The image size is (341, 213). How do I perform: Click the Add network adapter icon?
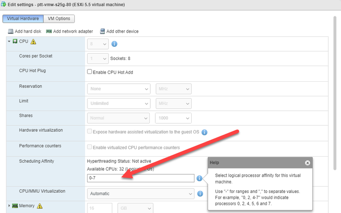[49, 31]
